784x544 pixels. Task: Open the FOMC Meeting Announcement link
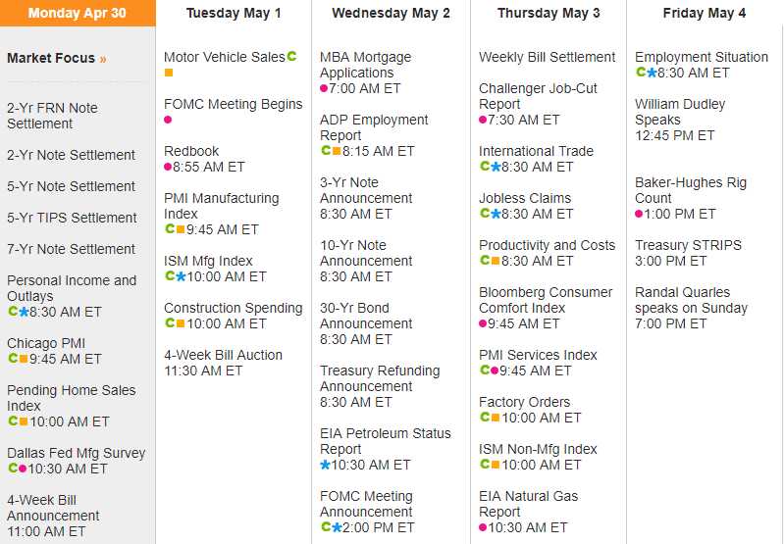pos(366,504)
